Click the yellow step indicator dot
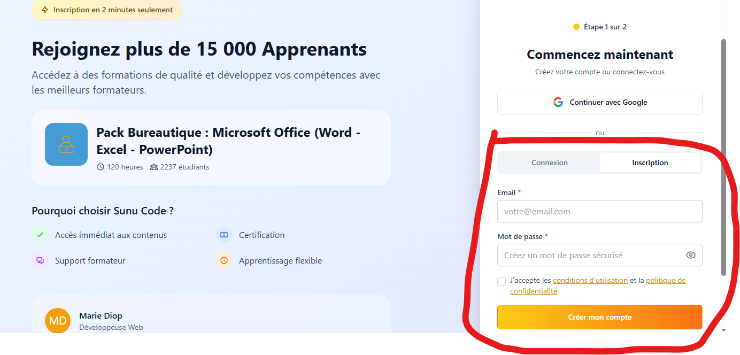Viewport: 740px width, 355px height. [576, 27]
